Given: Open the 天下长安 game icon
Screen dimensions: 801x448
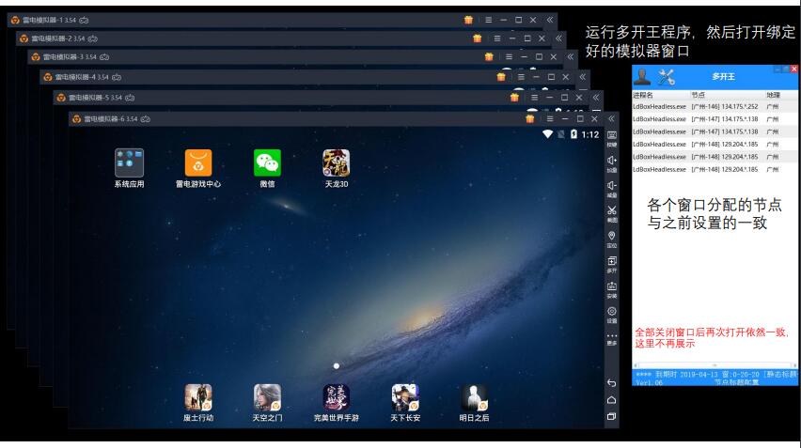Looking at the screenshot, I should [405, 397].
